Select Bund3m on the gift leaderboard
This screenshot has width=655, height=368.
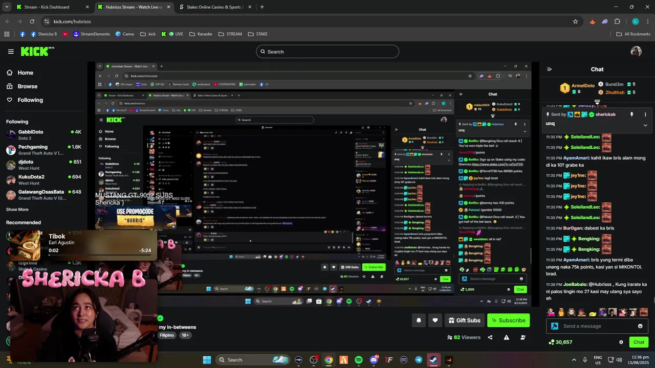pyautogui.click(x=617, y=84)
